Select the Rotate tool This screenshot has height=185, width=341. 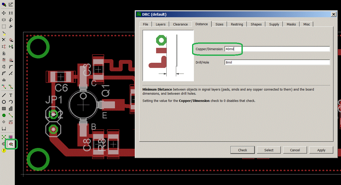pyautogui.click(x=11, y=20)
